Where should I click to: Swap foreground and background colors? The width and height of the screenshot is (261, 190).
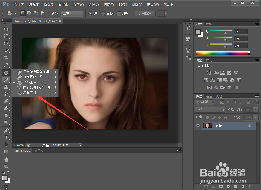8,172
